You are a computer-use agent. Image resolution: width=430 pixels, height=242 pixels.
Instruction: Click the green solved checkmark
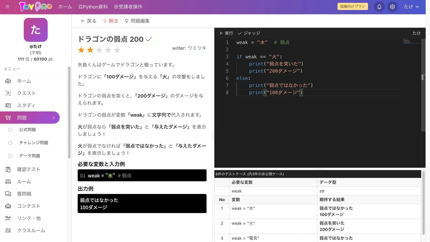click(149, 39)
